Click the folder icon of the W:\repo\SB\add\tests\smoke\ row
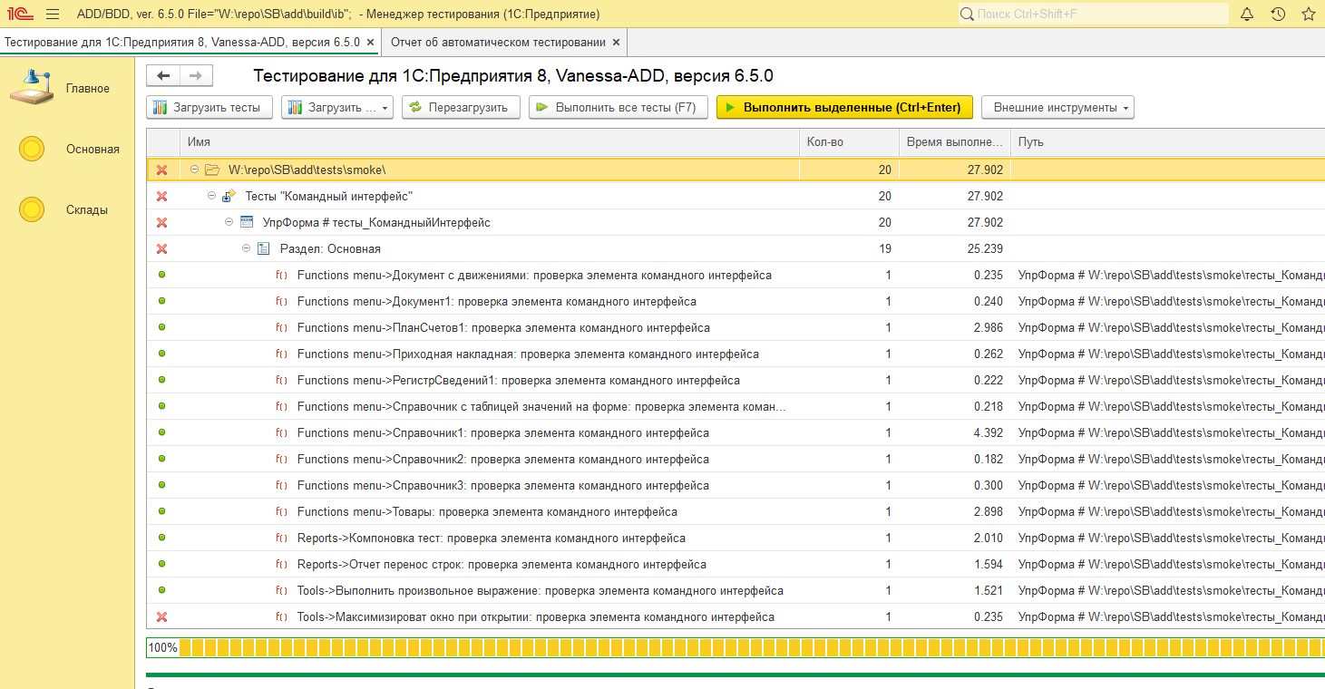This screenshot has width=1325, height=689. (212, 170)
